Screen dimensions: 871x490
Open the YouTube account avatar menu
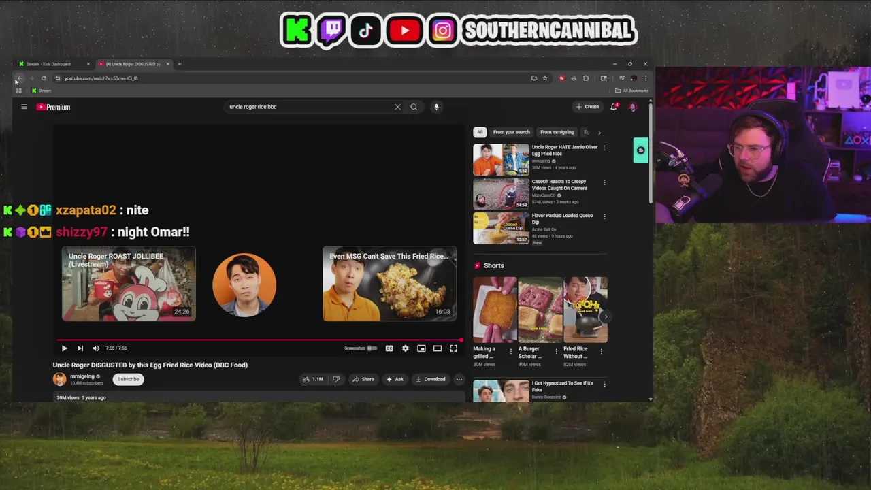pyautogui.click(x=632, y=107)
